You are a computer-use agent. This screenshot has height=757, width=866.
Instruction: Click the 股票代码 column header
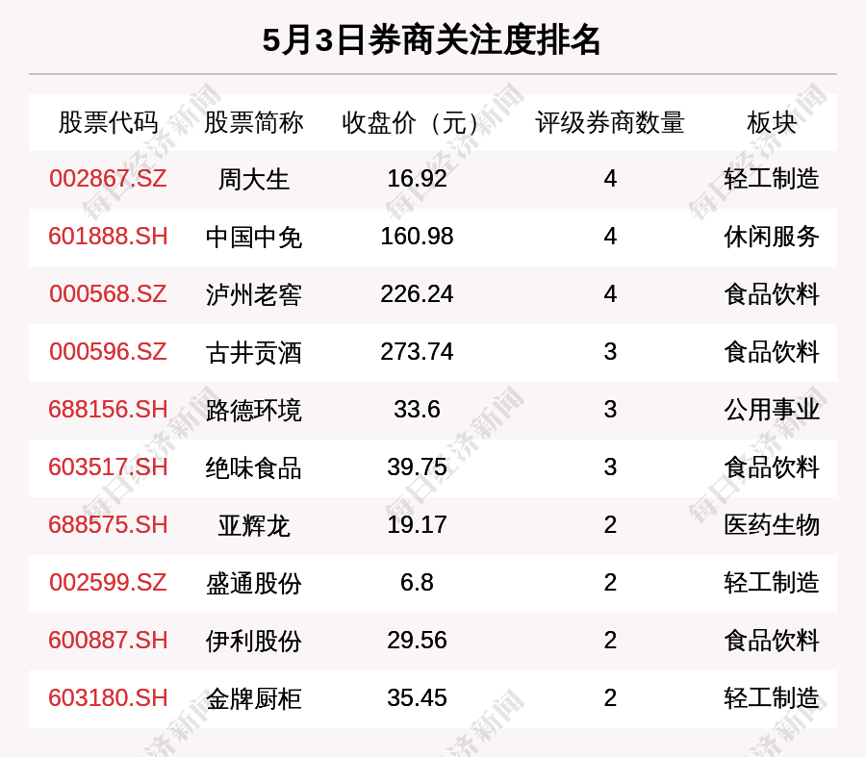coord(108,122)
